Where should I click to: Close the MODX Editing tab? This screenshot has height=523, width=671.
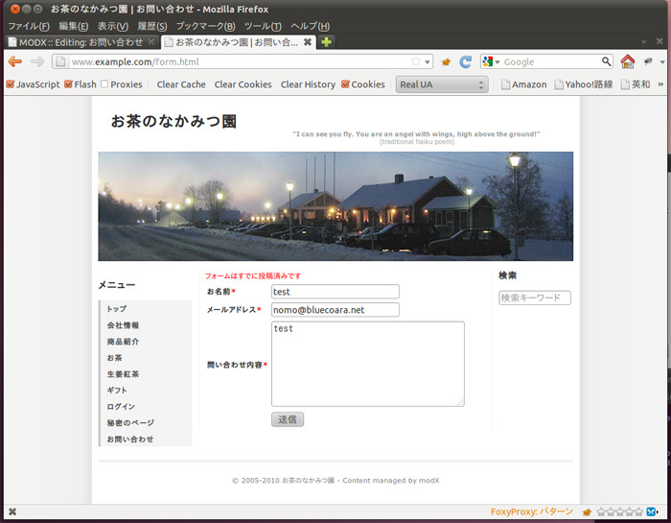tap(151, 42)
